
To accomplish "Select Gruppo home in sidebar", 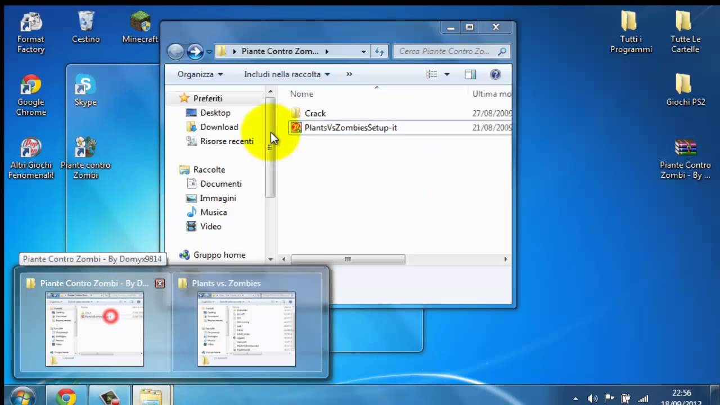I will (219, 255).
